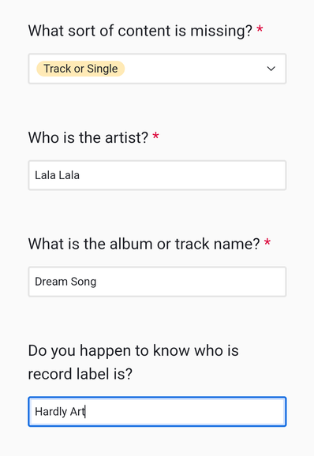Click the 'Do you happen to know' label

tap(133, 351)
